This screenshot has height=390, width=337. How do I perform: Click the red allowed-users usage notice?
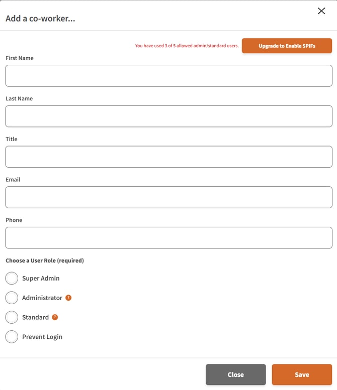187,46
